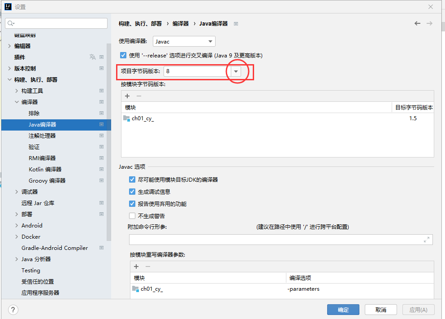Screen dimensions: 445x319
Task: Select 注解处理器 in the settings tree
Action: 42,135
